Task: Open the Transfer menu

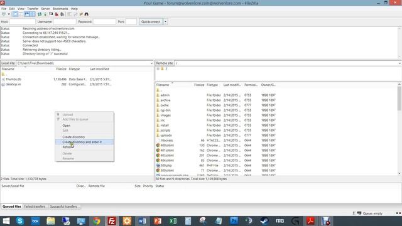Action: pyautogui.click(x=33, y=9)
